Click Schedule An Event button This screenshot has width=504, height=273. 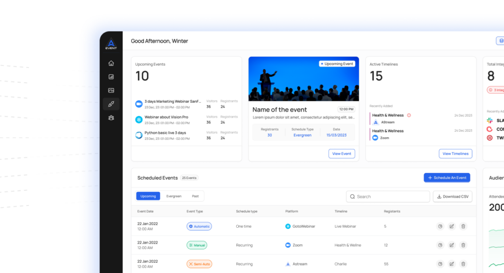coord(447,178)
